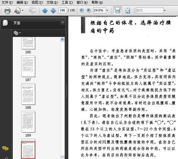Open the 窗口(W) menu
Screen dimensions: 178x159
tap(82, 2)
